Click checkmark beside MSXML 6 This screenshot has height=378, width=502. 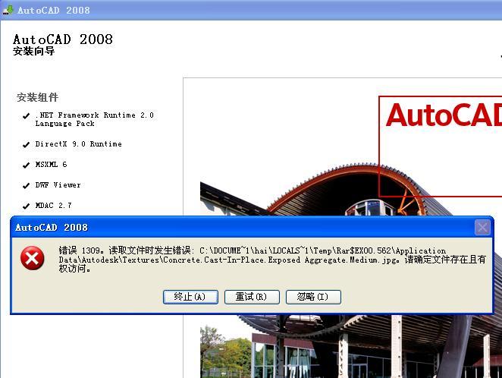26,165
